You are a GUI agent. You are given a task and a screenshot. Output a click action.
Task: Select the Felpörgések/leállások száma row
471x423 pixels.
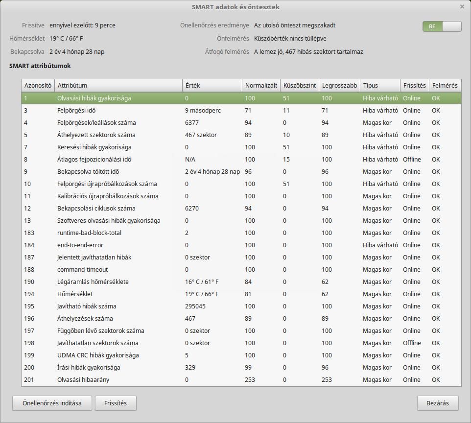pos(241,122)
